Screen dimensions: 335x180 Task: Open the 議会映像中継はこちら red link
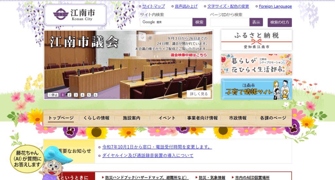pyautogui.click(x=189, y=55)
